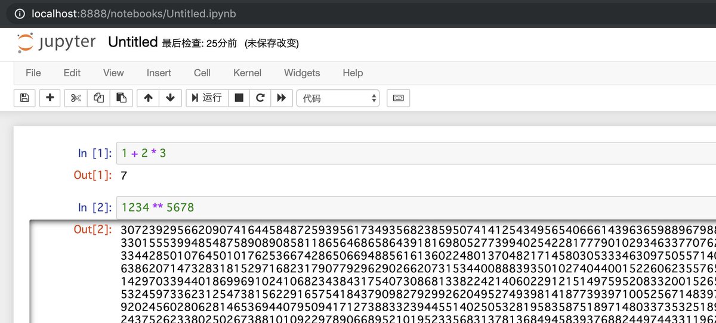Image resolution: width=716 pixels, height=323 pixels.
Task: Click output line starting 6386207147328318
Action: [x=418, y=268]
